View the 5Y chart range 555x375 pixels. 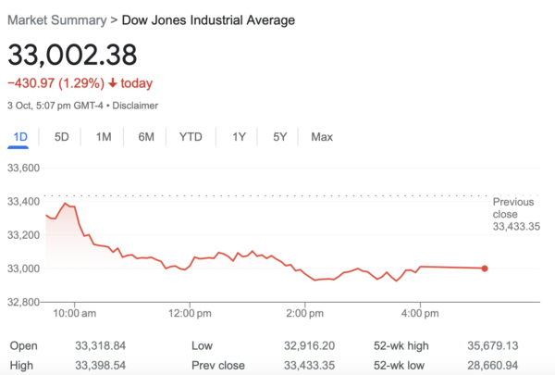[x=279, y=137]
